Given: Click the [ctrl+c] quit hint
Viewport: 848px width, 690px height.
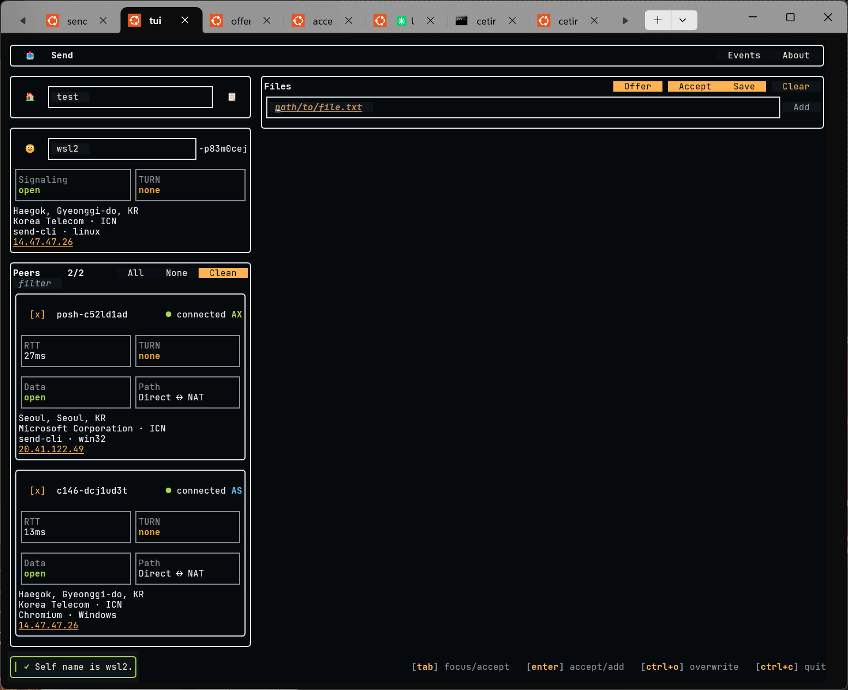Looking at the screenshot, I should [x=791, y=667].
